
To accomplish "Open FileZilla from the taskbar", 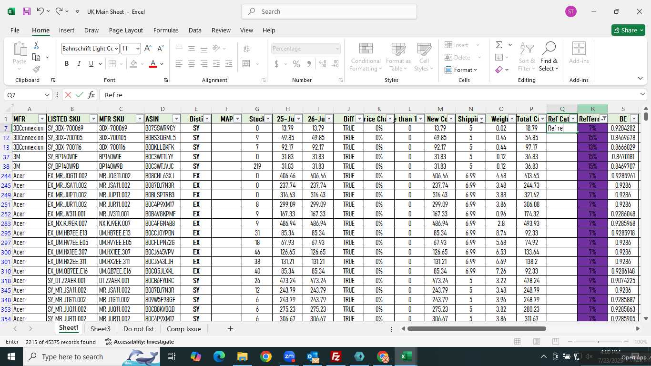I will point(336,356).
